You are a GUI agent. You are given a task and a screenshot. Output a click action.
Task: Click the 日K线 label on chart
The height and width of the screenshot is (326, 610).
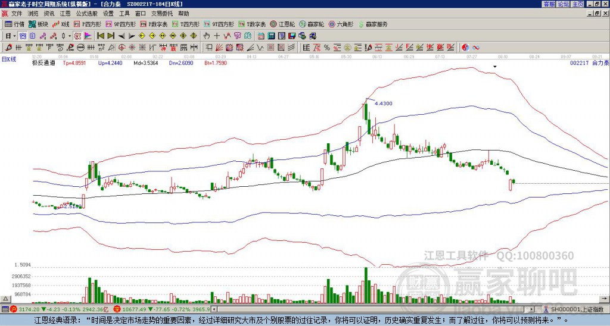(9, 59)
